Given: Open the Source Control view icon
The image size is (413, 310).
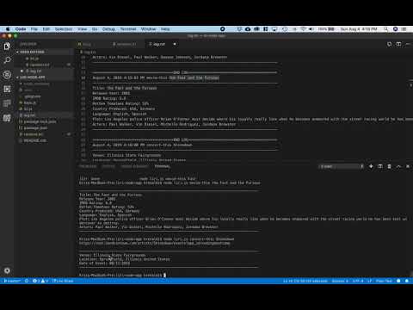Looking at the screenshot, I should coord(7,75).
